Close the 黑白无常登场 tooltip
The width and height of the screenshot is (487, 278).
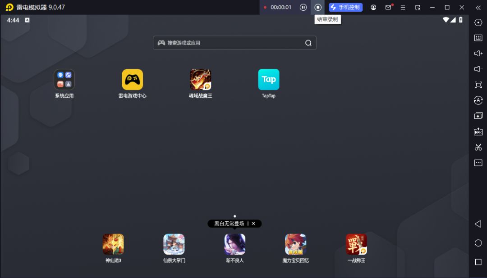253,224
